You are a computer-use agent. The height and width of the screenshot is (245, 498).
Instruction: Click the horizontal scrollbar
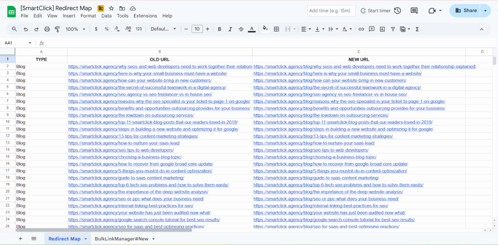pyautogui.click(x=104, y=230)
